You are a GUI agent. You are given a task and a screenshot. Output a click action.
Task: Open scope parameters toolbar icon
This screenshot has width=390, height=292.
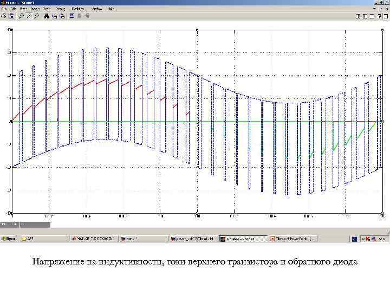click(x=11, y=16)
